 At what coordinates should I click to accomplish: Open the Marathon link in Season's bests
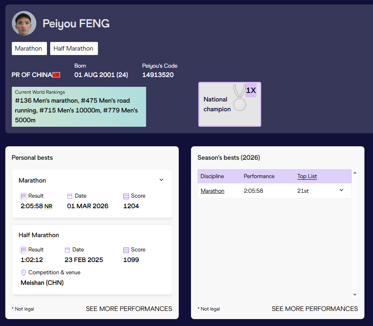coord(212,191)
